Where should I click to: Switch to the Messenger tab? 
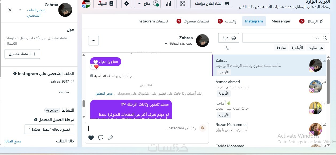[x=281, y=21]
